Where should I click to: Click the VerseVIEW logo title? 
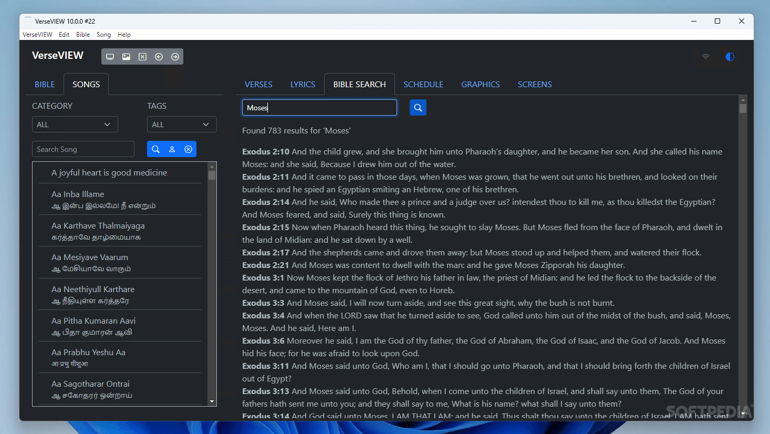58,56
